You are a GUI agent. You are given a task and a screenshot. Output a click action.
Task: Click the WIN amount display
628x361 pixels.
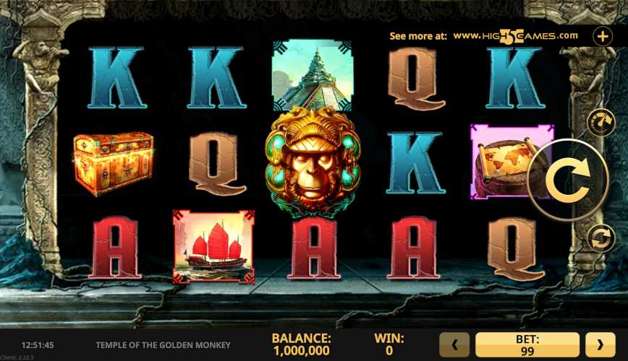[x=389, y=344]
